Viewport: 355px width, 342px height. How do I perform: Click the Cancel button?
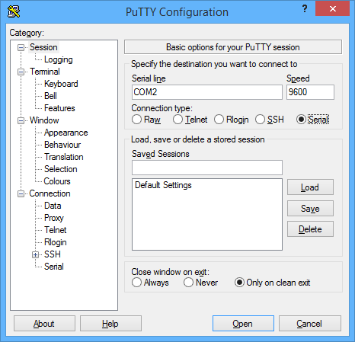point(310,324)
